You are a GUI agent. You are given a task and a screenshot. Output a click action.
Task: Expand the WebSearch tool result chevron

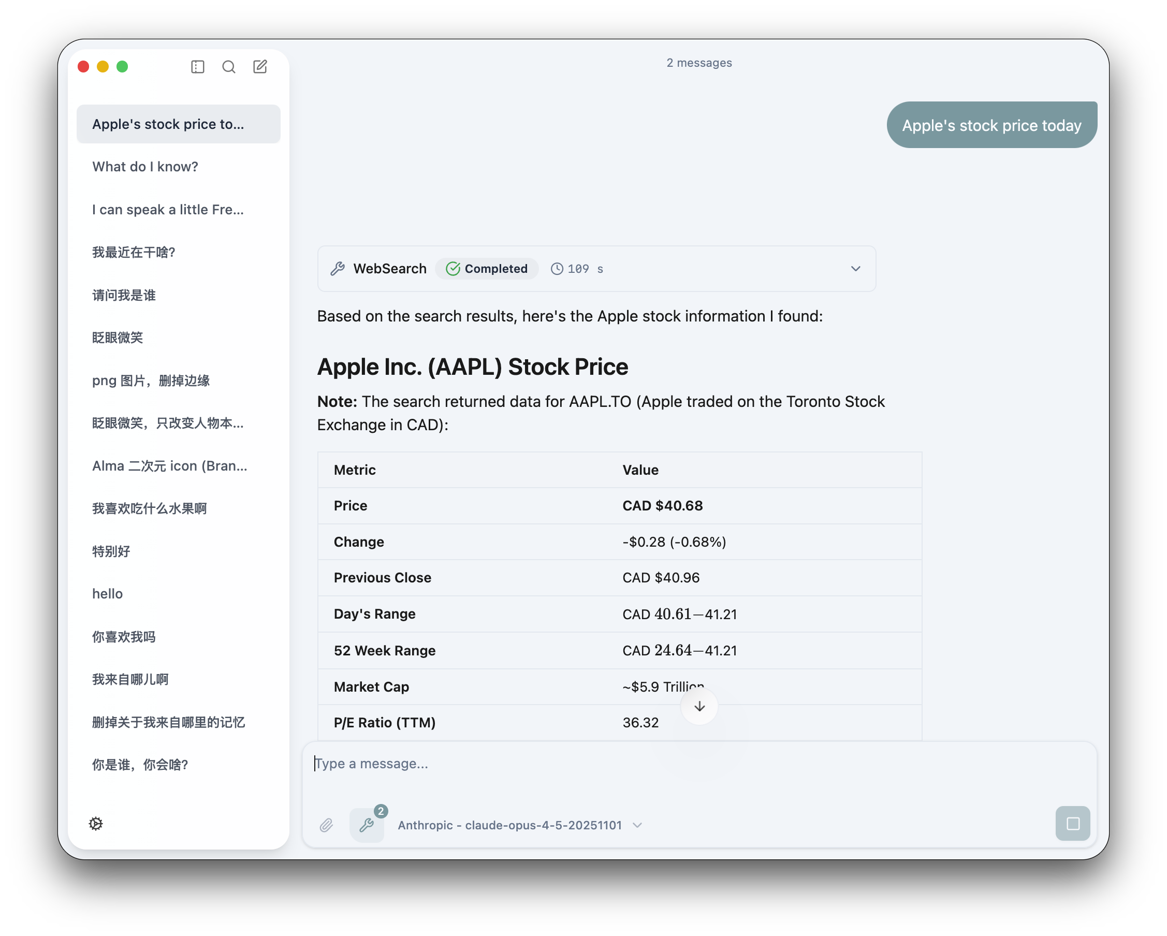855,269
